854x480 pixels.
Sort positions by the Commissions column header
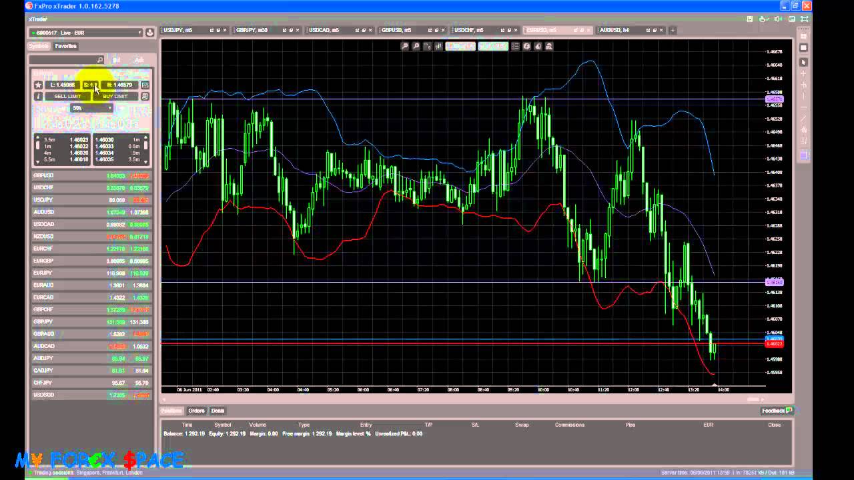pos(570,425)
